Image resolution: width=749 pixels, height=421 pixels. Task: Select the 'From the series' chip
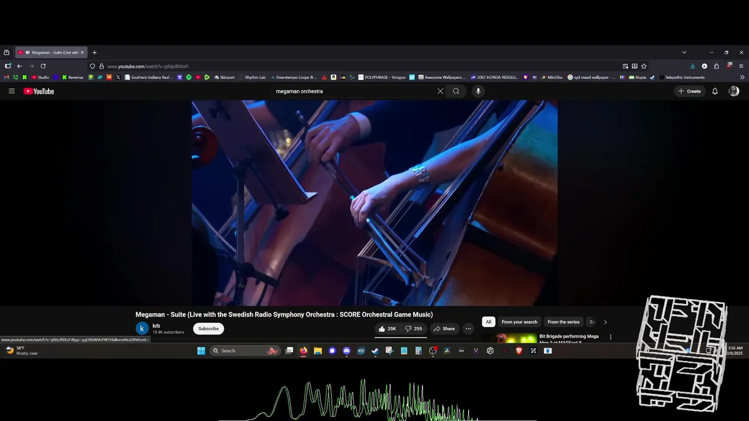(564, 322)
